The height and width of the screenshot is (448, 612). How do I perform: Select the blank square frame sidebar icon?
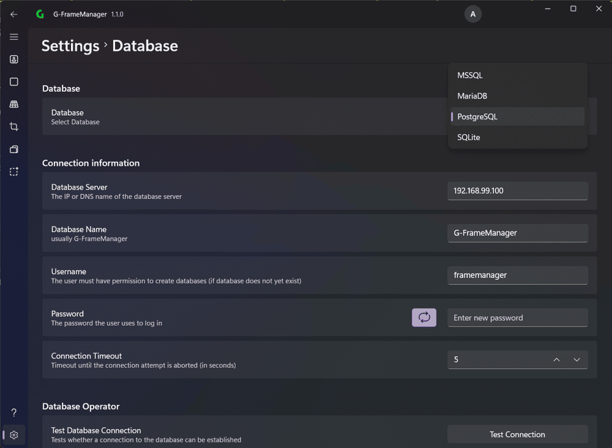(14, 81)
